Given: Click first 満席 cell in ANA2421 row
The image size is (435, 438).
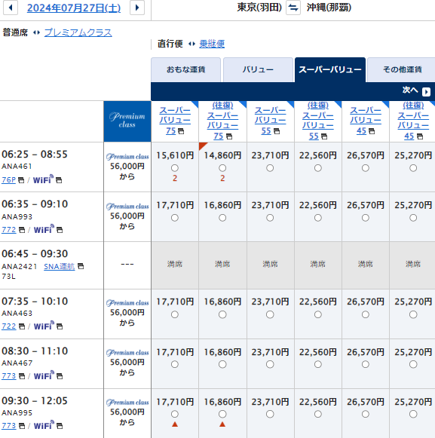Looking at the screenshot, I should point(175,265).
